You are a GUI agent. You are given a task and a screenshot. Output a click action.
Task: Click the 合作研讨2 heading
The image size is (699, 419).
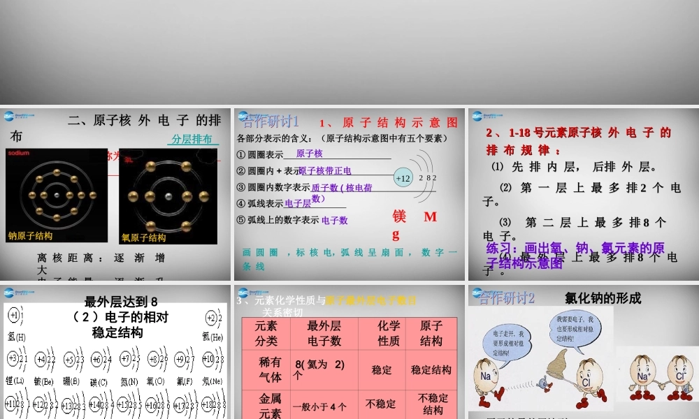pos(506,298)
